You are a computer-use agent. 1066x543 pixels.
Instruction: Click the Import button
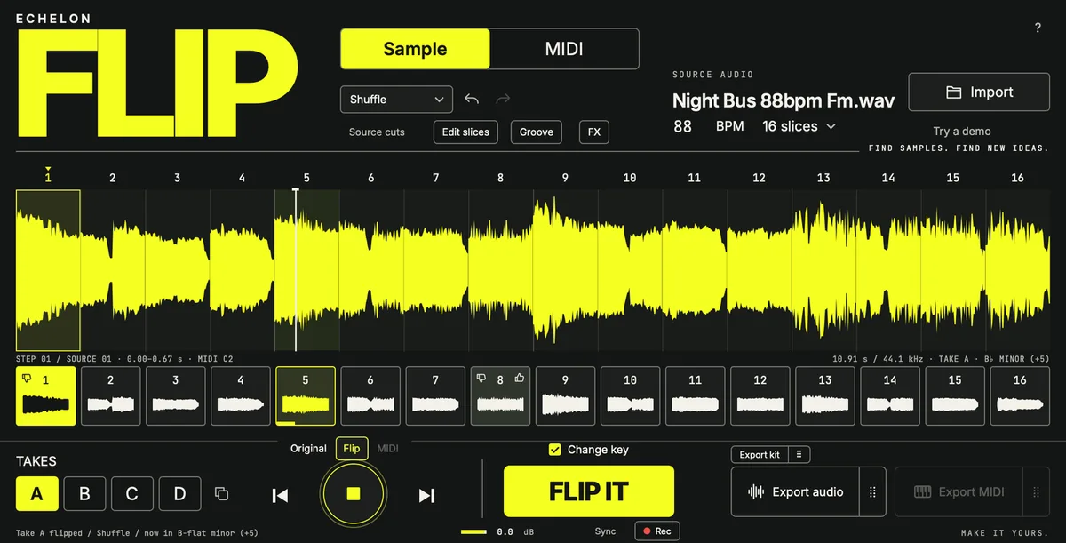980,92
